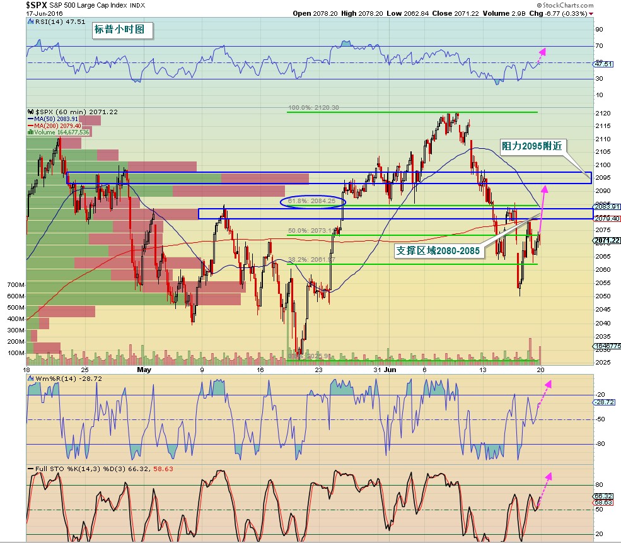Click the Full STO panel icon
Screen dimensions: 621x543
[31, 470]
